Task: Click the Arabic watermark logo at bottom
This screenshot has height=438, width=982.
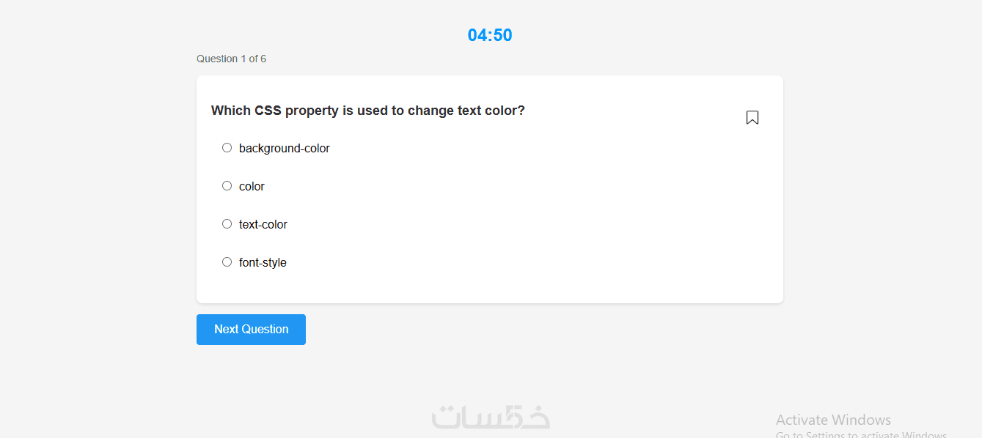Action: 491,417
